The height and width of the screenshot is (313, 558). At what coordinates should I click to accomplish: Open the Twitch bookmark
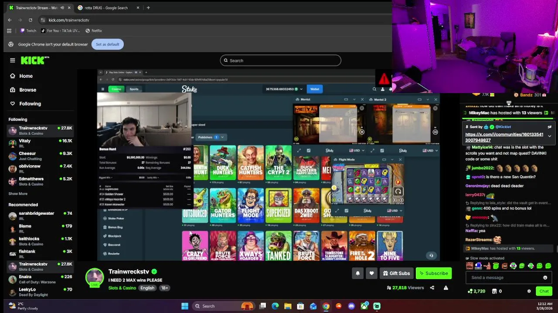[x=28, y=31]
